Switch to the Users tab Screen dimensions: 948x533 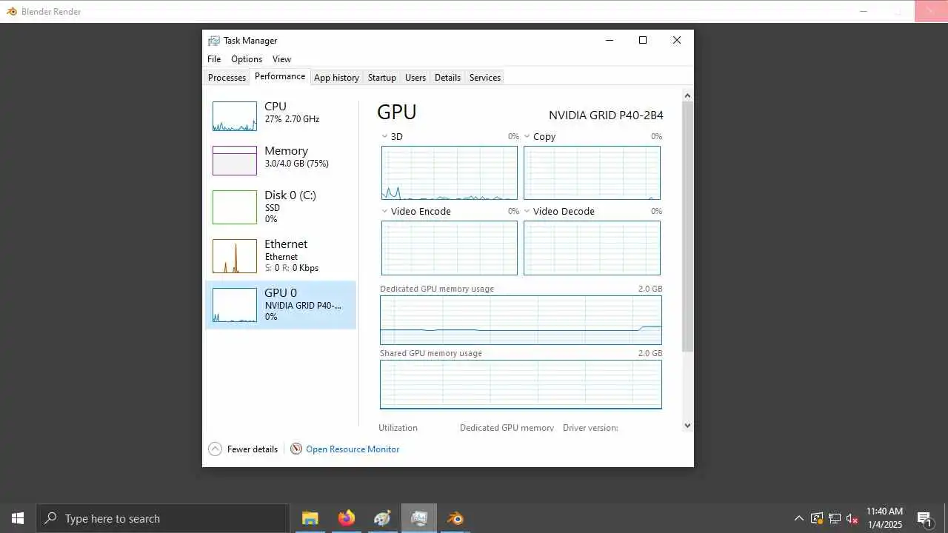415,78
